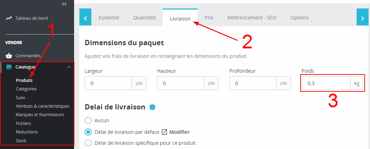Collapse the Catalogue menu chevron
This screenshot has height=149, width=370.
[x=69, y=67]
